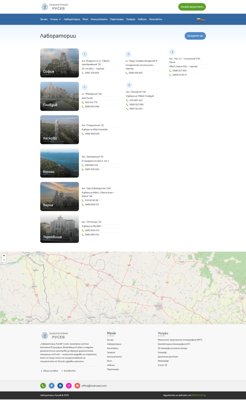246x400 pixels.
Task: Open footer link Общи условия
Action: click(x=51, y=371)
